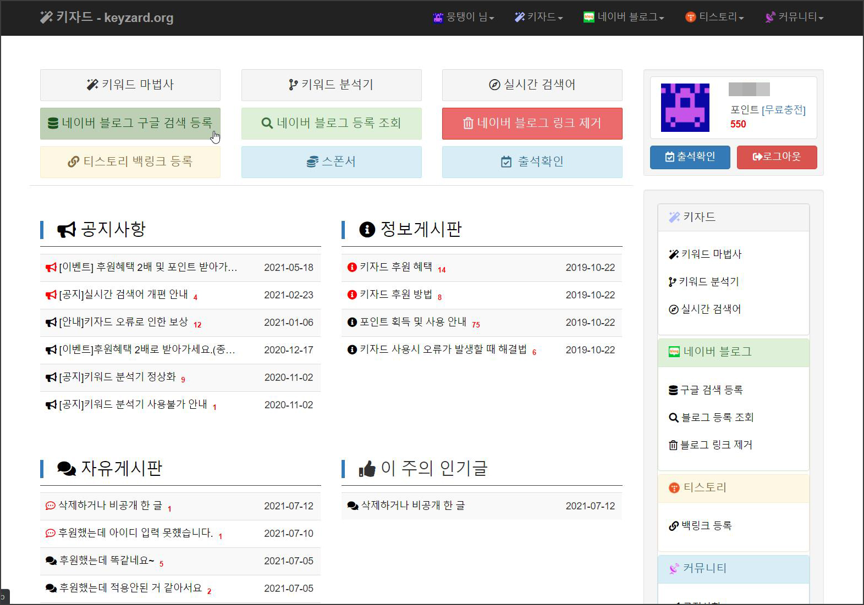Go to the 키자드 - keyzard.org home logo
The height and width of the screenshot is (605, 864).
[x=107, y=18]
